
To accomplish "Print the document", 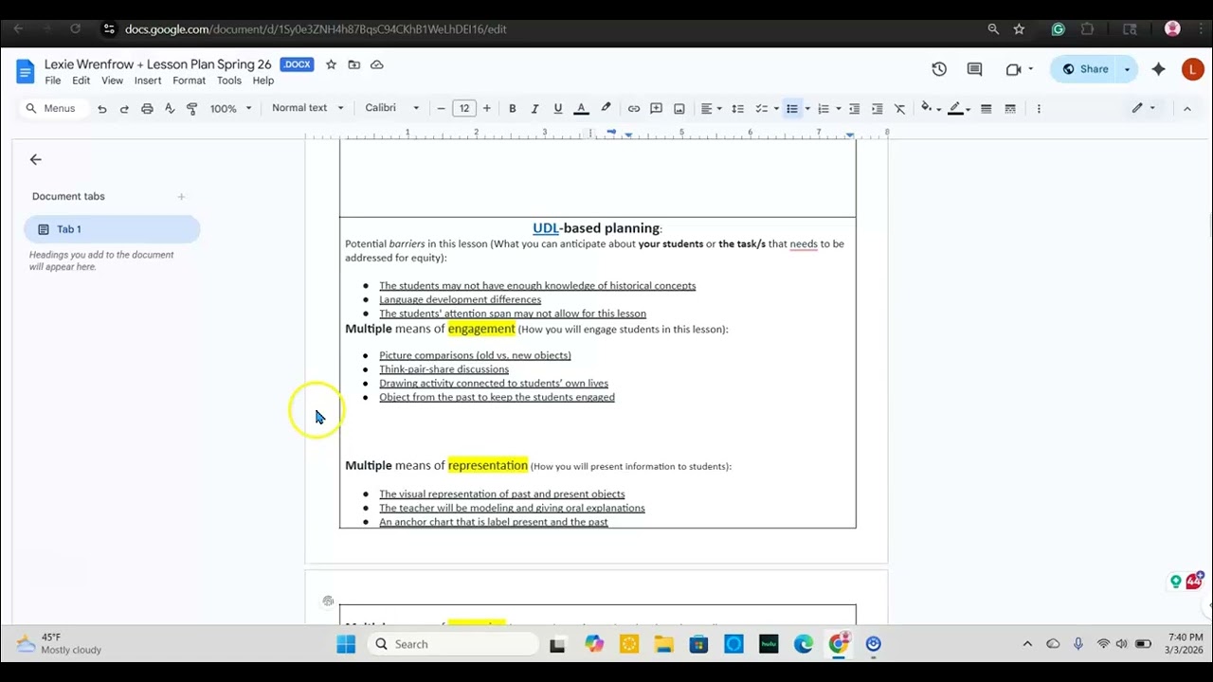I will (147, 109).
